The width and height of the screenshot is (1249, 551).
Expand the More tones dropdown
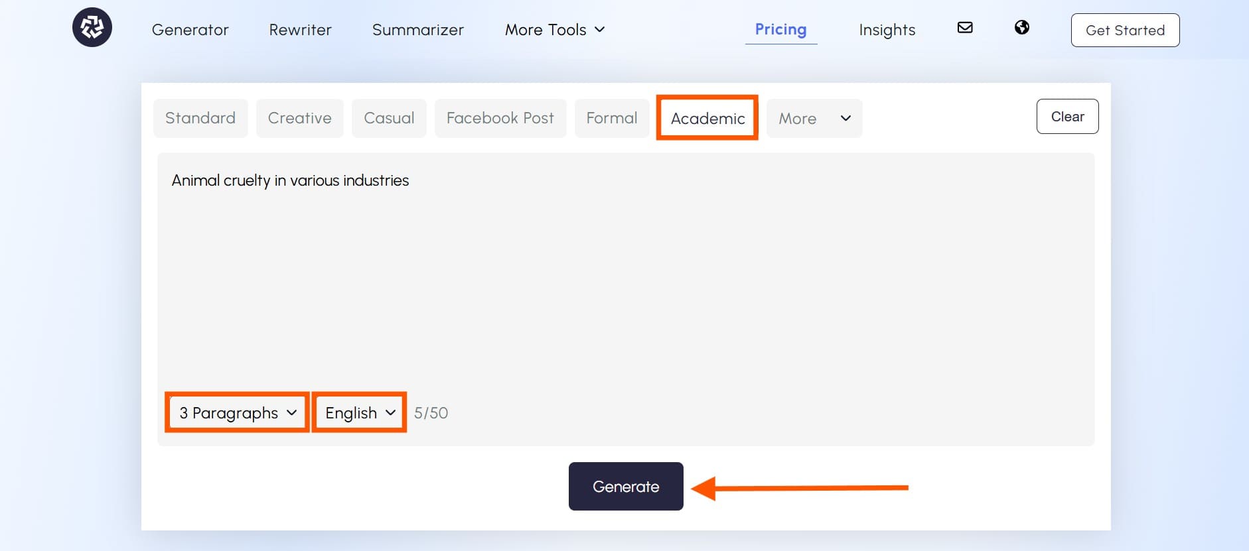tap(814, 118)
